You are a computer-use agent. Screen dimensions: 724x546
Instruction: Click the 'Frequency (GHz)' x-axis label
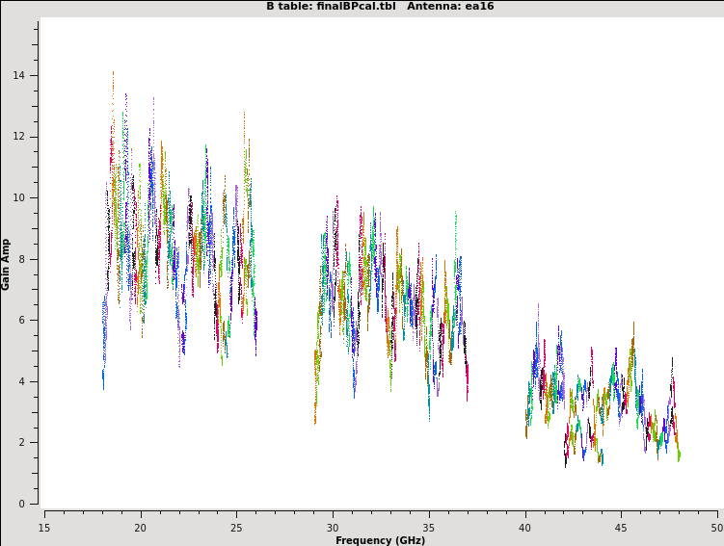(x=380, y=540)
